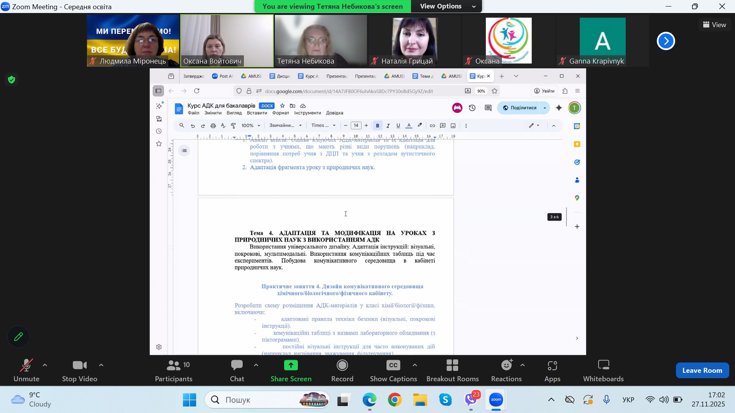Expand the View Options dropdown
The image size is (735, 413).
point(446,7)
